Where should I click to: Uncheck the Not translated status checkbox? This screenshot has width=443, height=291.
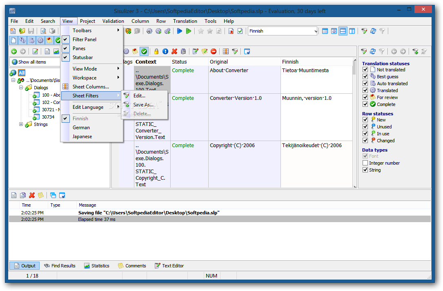coord(365,70)
